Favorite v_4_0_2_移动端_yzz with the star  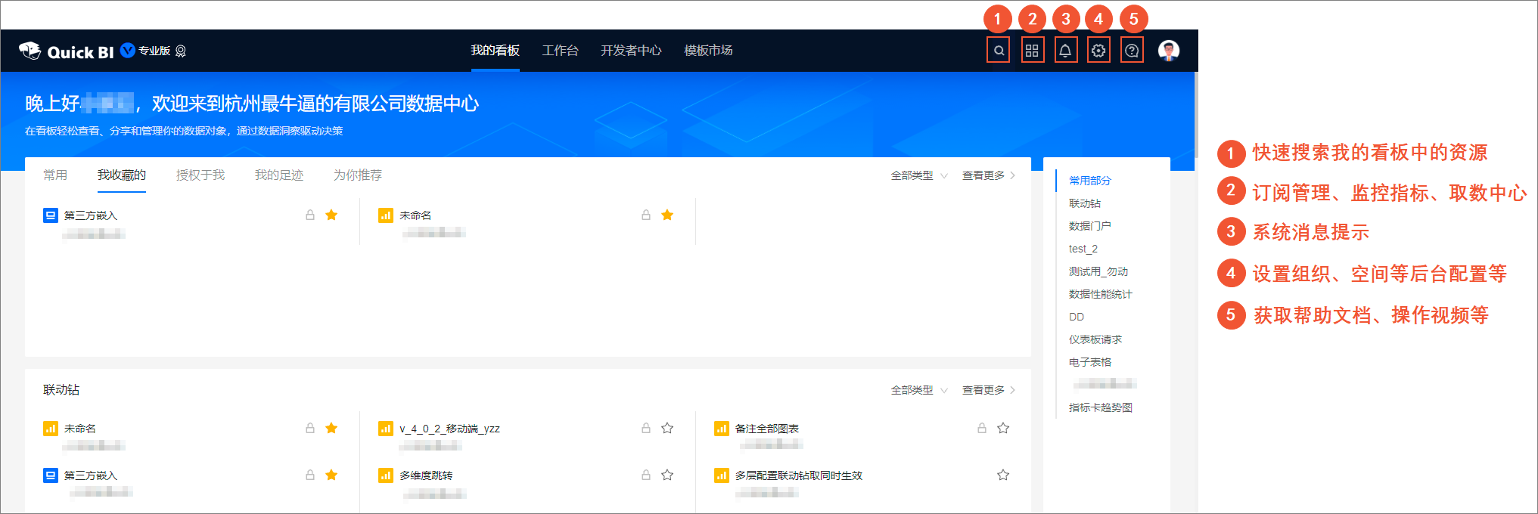coord(667,429)
